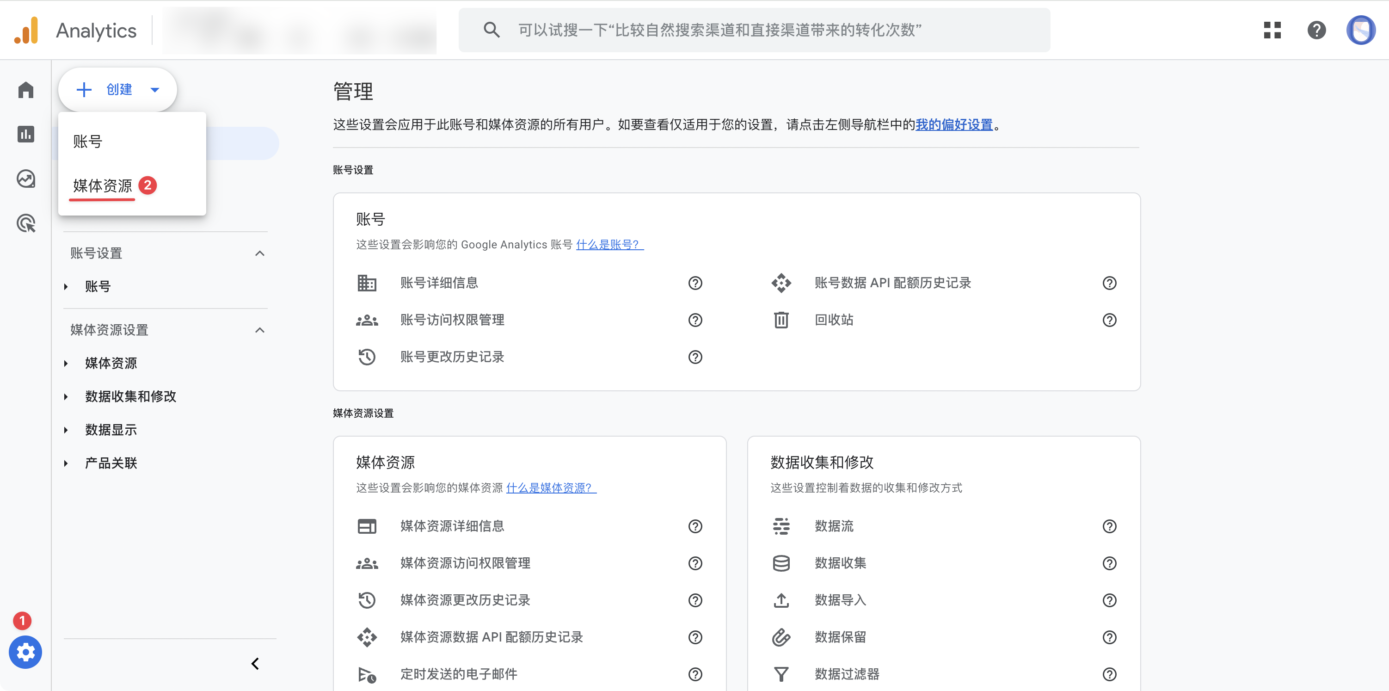The height and width of the screenshot is (691, 1389).
Task: Open the Advertising icon in left sidebar
Action: (x=25, y=223)
